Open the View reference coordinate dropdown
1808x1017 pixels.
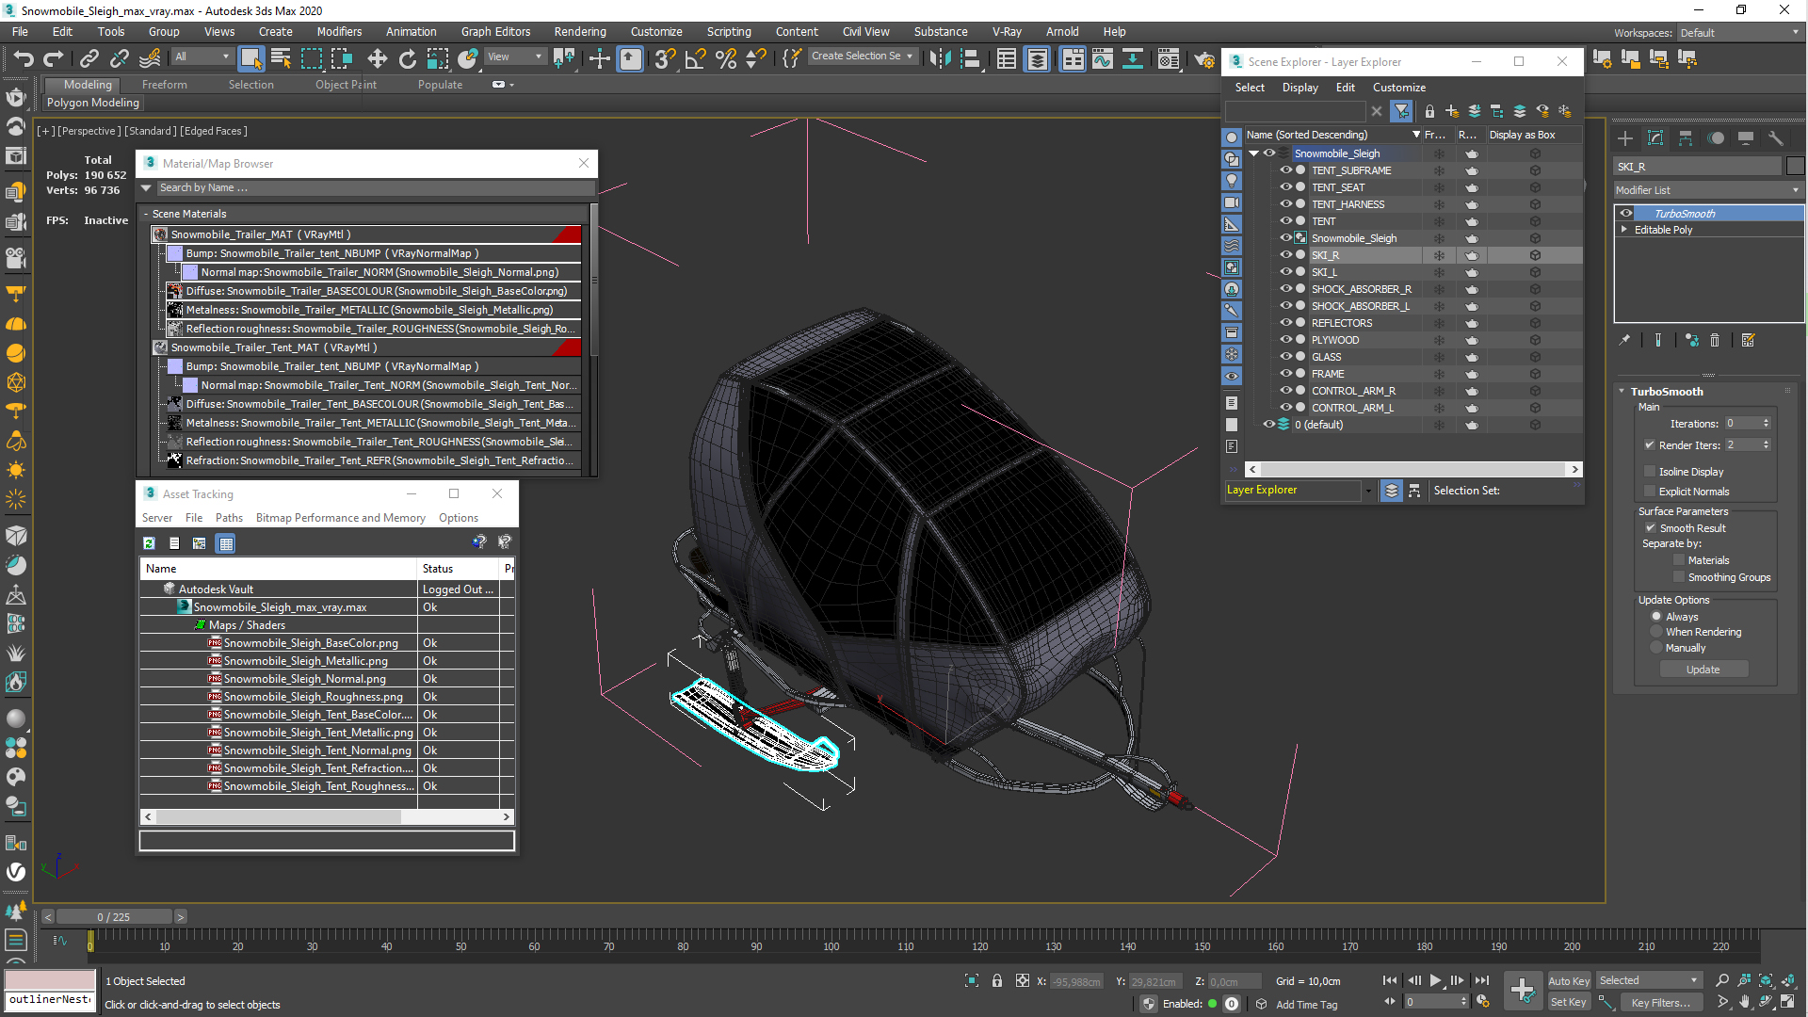515,56
